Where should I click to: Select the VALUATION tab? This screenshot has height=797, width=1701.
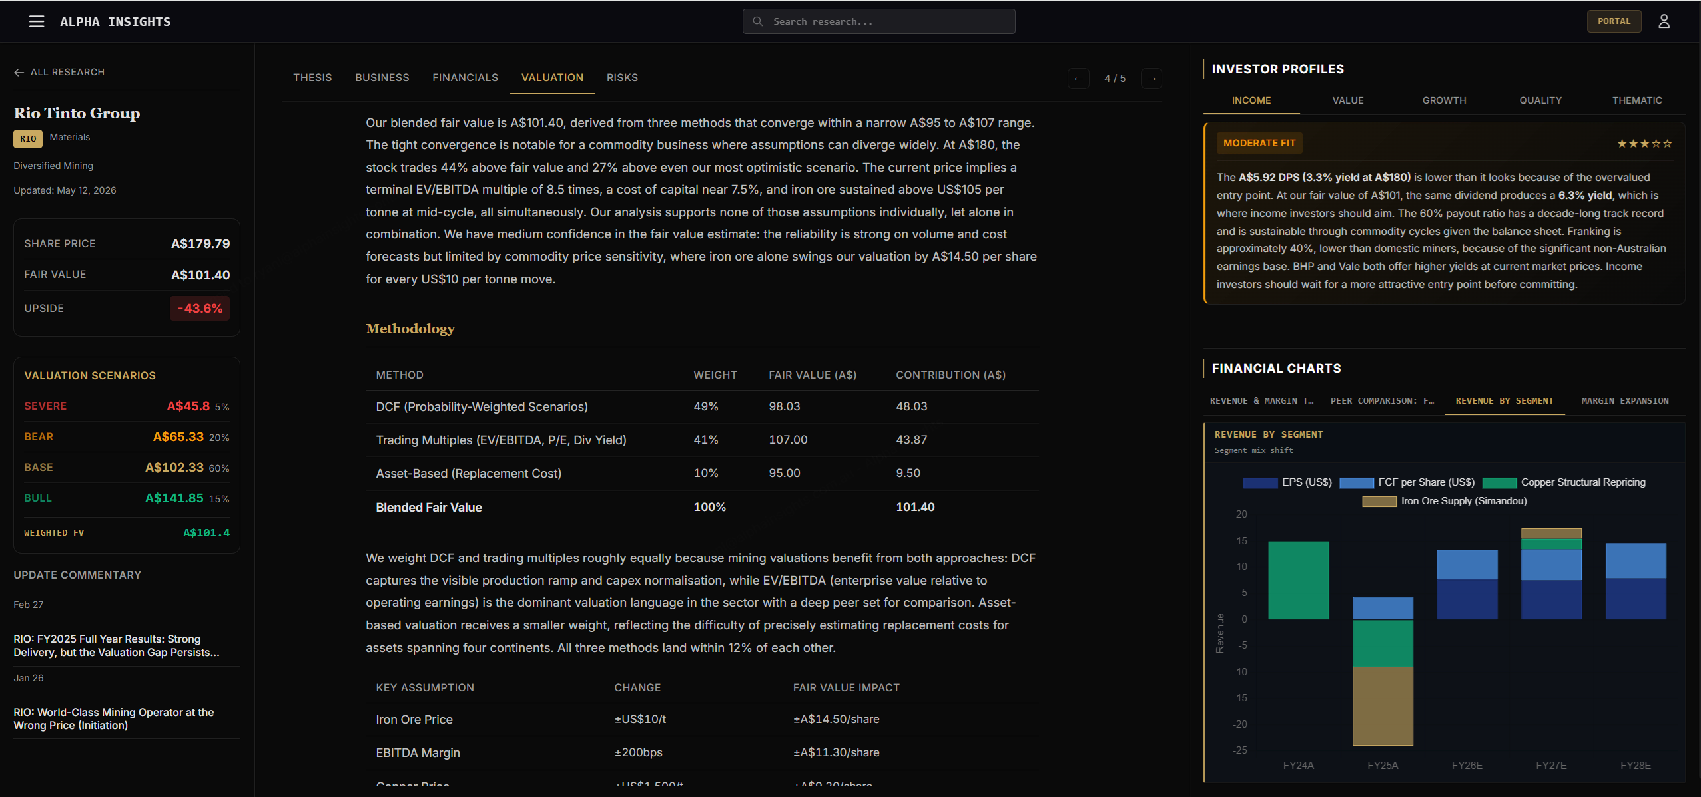tap(552, 78)
